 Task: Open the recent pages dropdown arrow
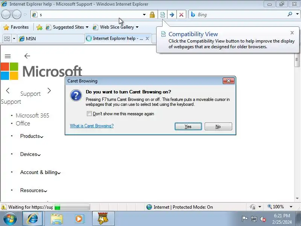coord(25,14)
